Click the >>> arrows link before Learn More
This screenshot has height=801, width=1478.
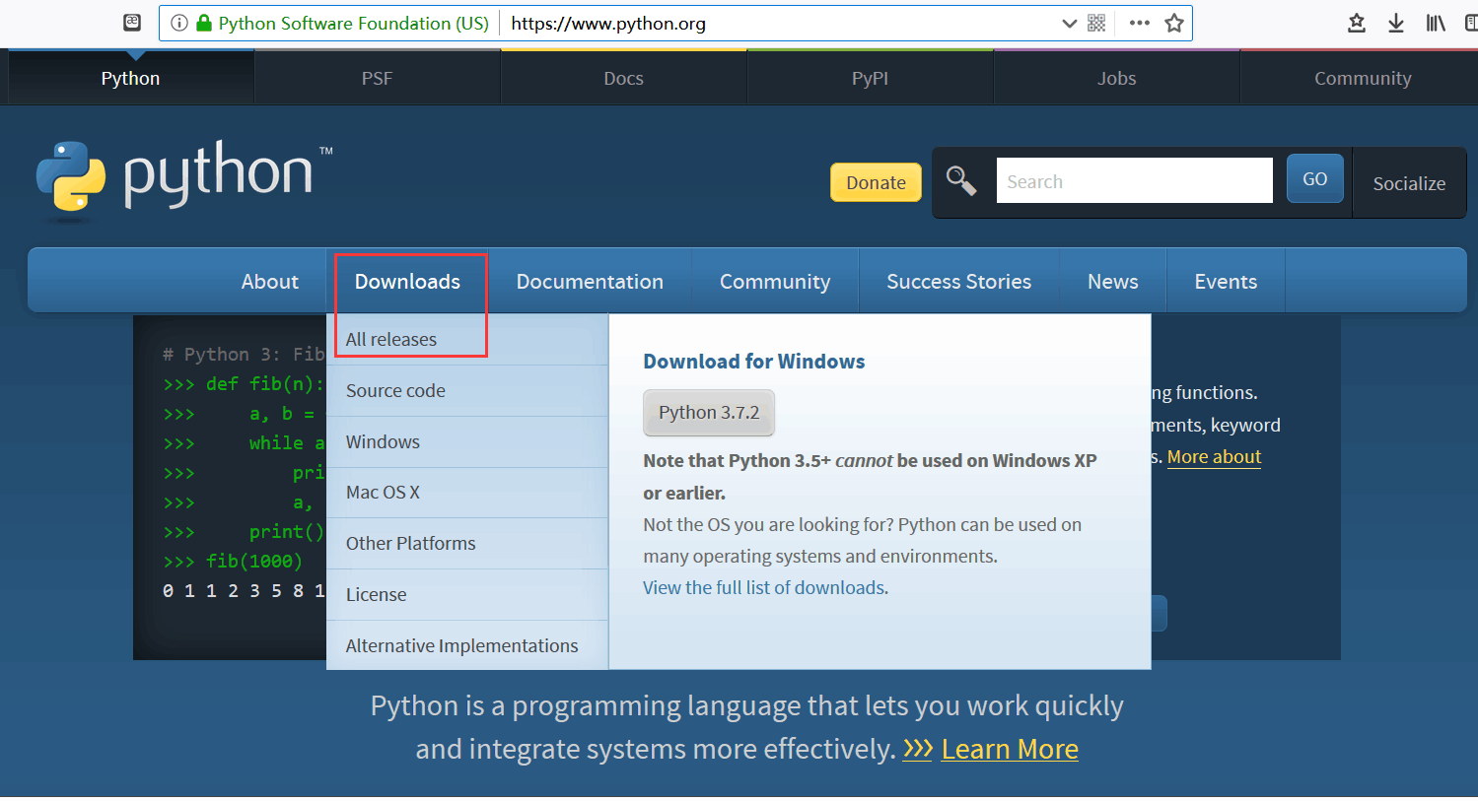point(917,749)
